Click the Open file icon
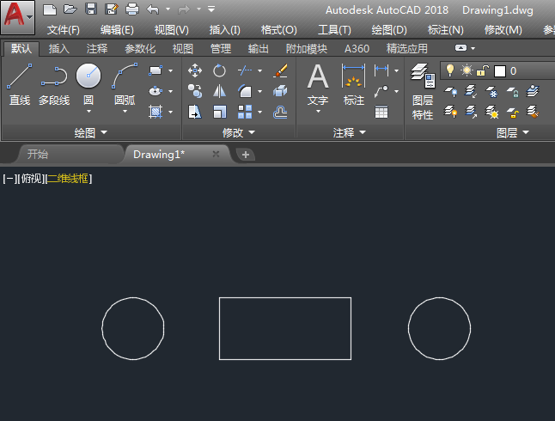555x421 pixels. [x=70, y=9]
